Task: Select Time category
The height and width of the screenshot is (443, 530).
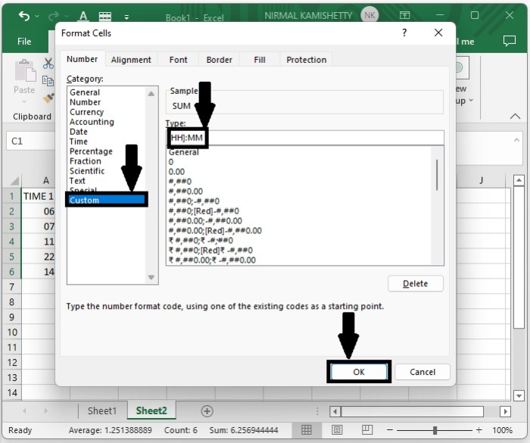Action: [x=79, y=142]
